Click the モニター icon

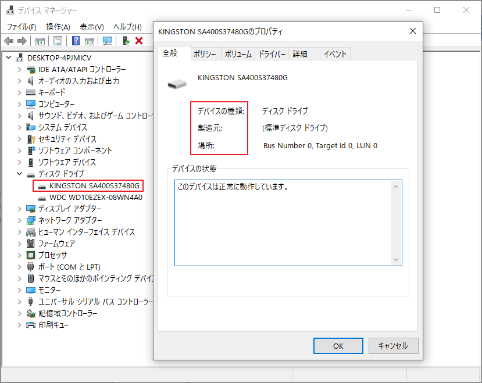[x=31, y=290]
